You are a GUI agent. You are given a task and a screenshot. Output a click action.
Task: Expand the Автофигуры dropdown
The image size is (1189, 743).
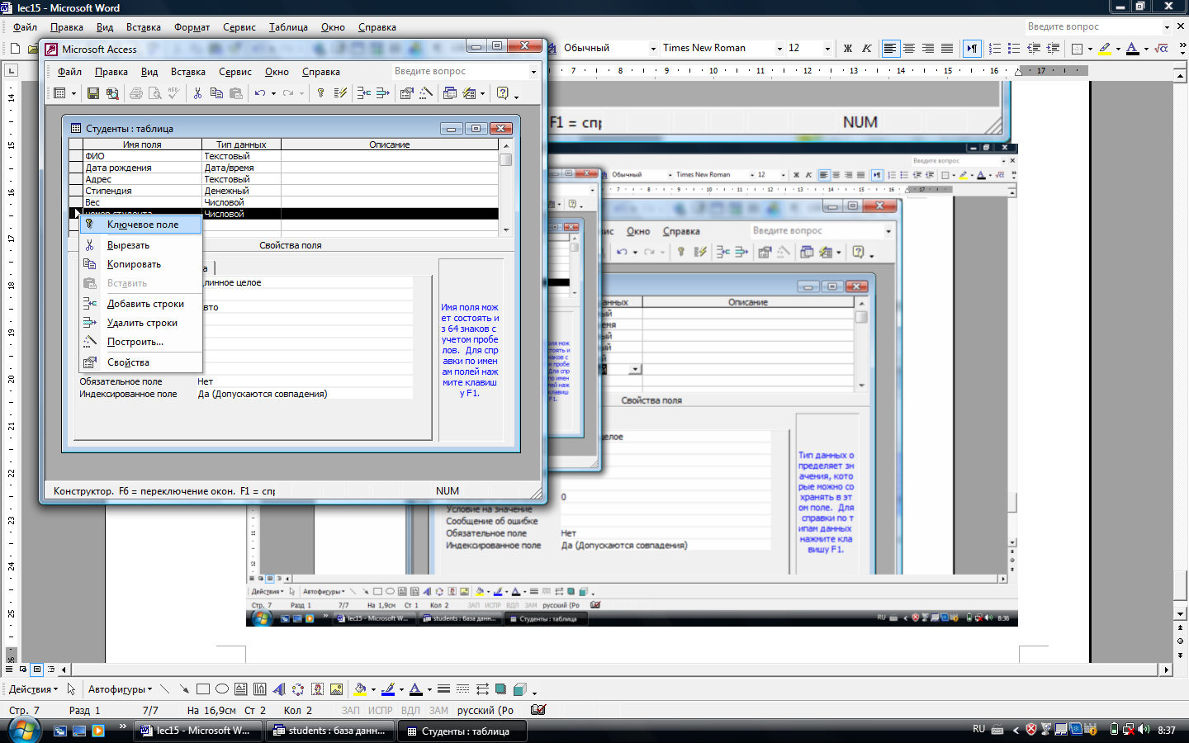click(x=120, y=689)
